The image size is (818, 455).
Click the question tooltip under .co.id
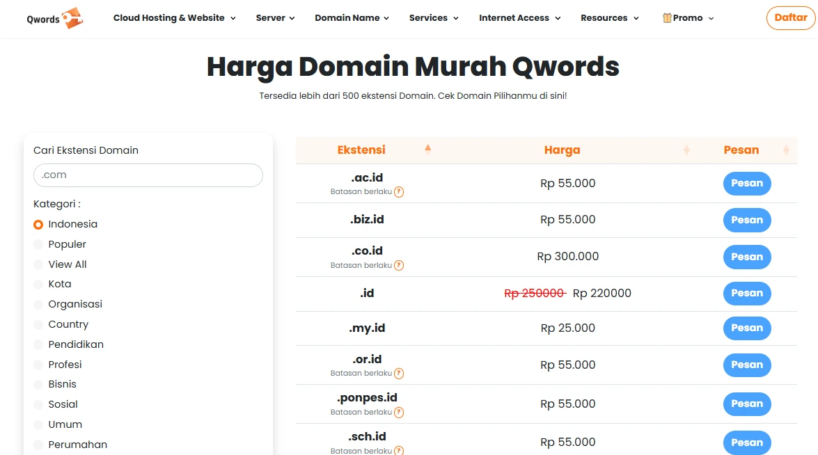(398, 265)
